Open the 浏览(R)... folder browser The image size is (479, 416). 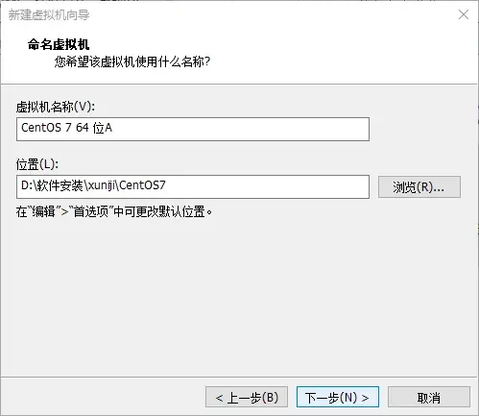[419, 186]
